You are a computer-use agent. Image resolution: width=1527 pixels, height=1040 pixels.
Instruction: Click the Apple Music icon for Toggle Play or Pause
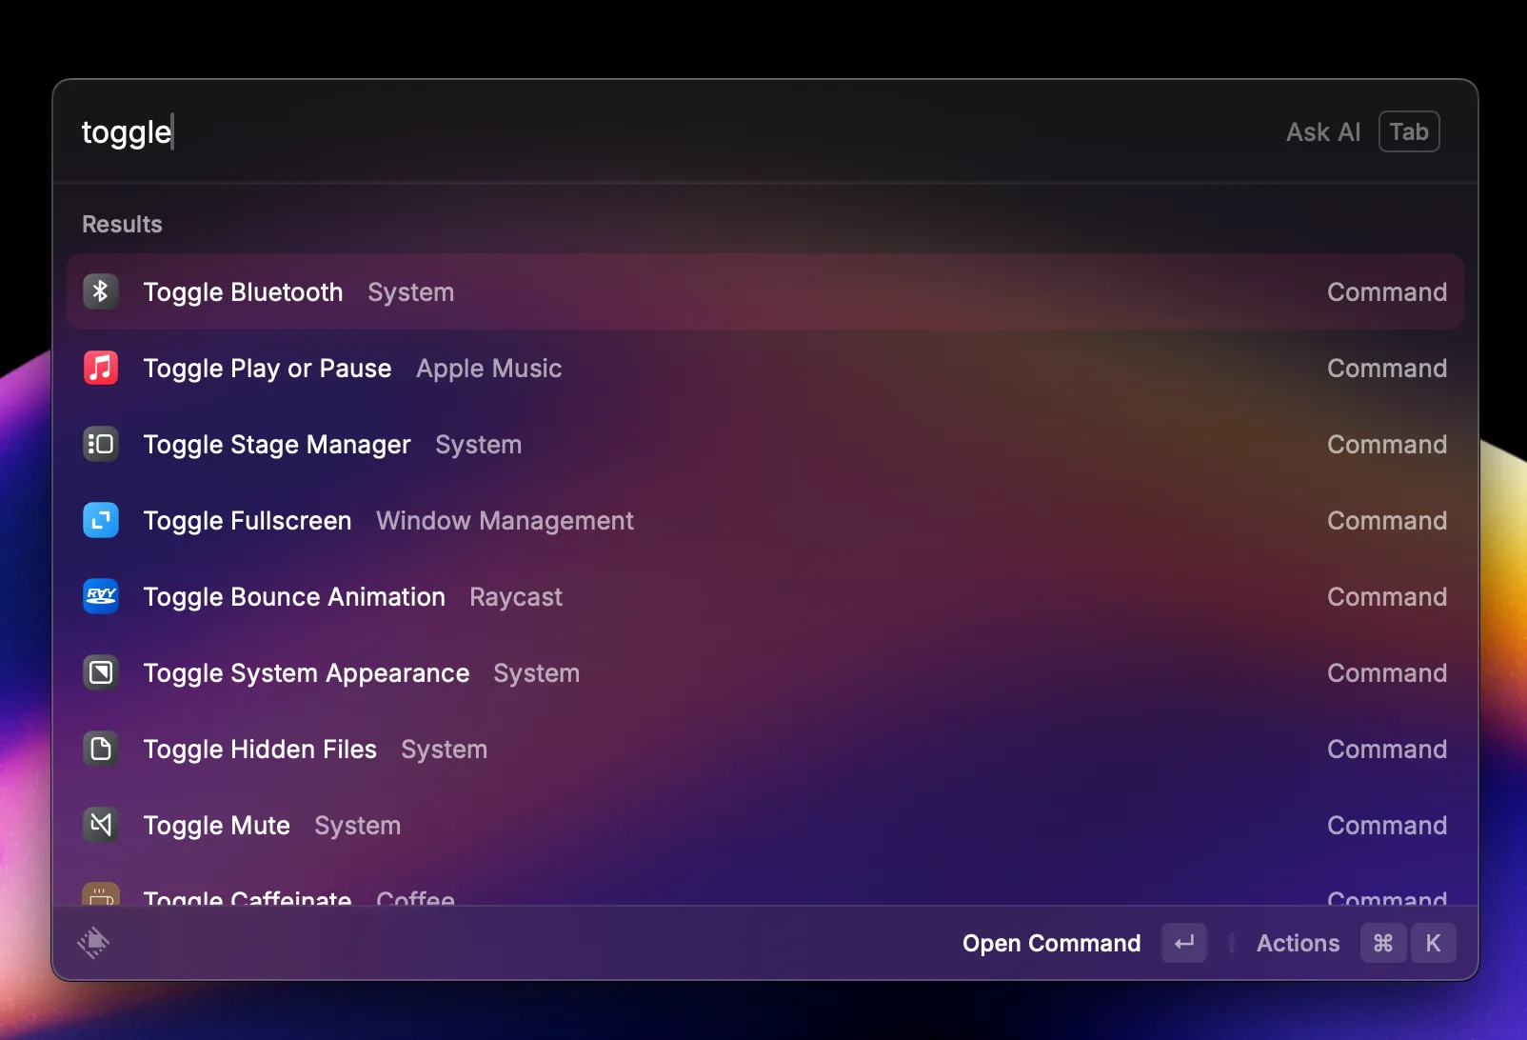coord(100,368)
